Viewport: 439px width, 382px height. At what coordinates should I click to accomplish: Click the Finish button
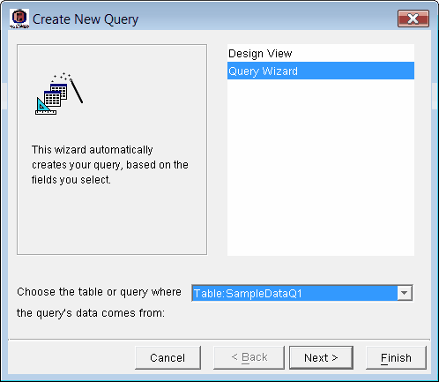(396, 357)
